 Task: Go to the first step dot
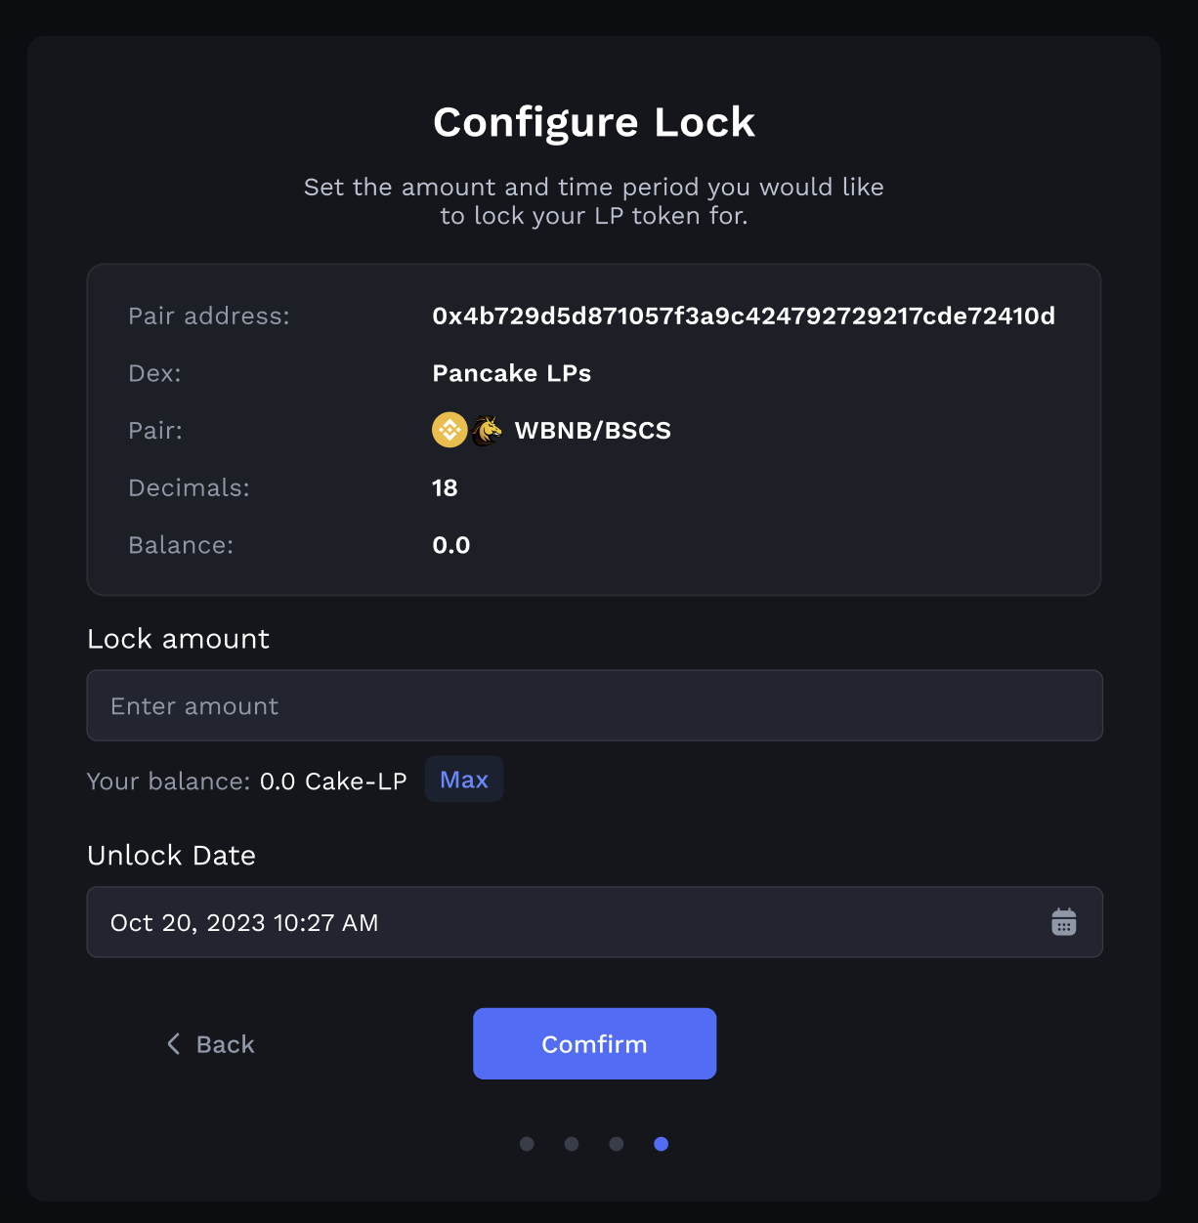[527, 1144]
